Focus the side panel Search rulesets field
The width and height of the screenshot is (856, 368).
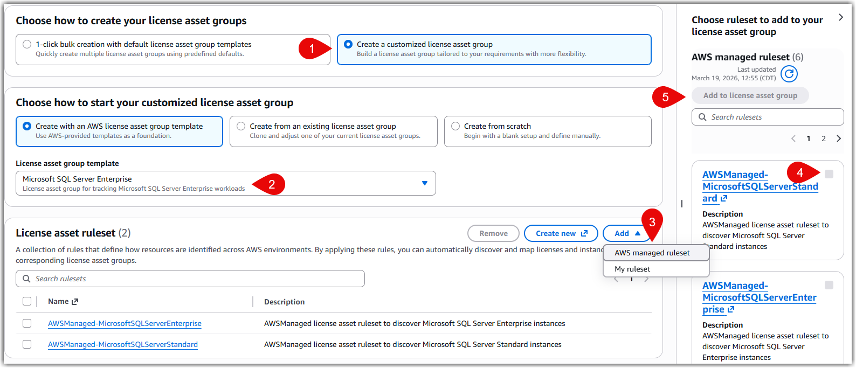click(x=768, y=117)
